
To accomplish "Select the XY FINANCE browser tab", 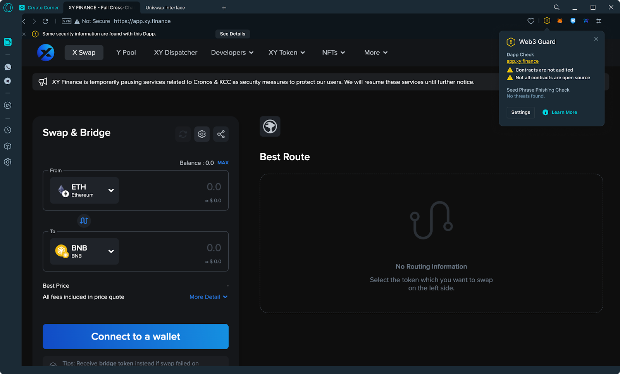I will pyautogui.click(x=101, y=8).
